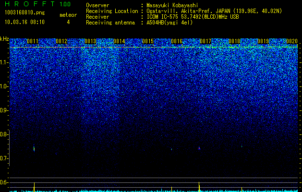Click the 0817 time marker
The image size is (302, 192).
[x=205, y=41]
